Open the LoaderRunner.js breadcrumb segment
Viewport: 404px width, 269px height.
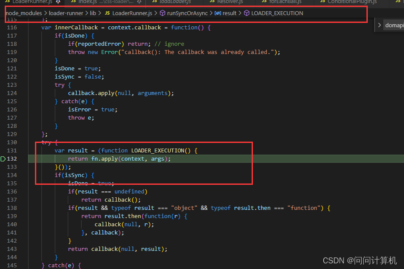tap(132, 13)
